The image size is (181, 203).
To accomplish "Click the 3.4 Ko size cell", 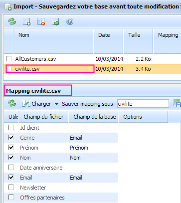I will click(143, 69).
